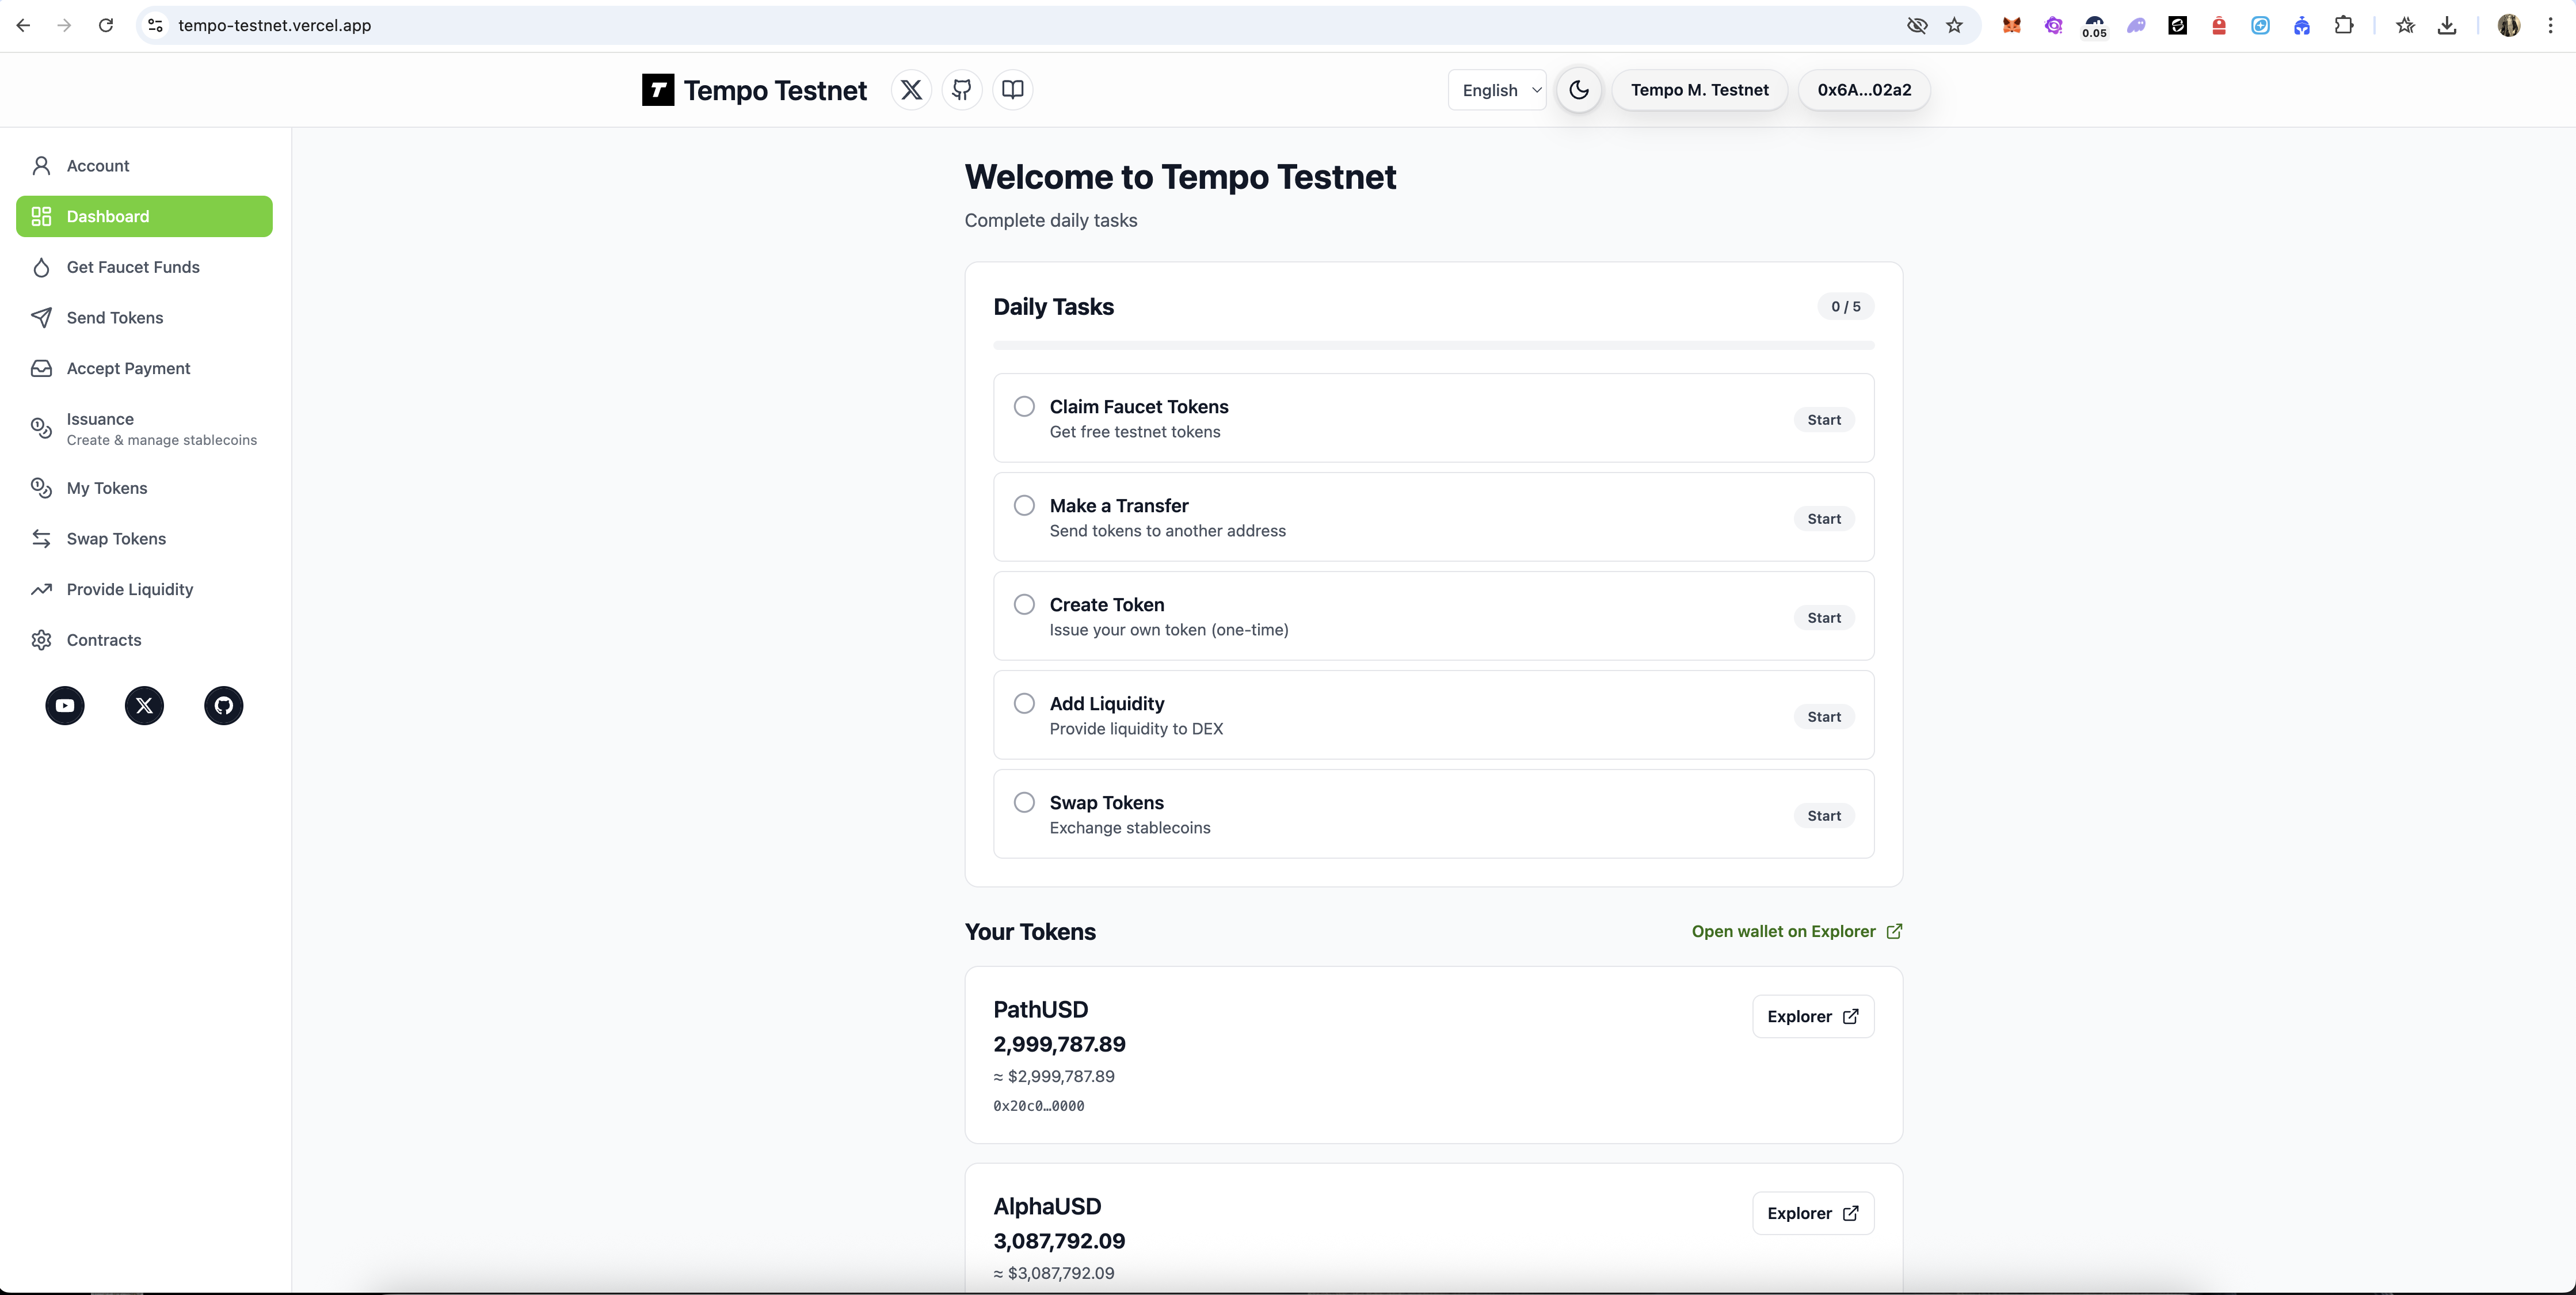This screenshot has width=2576, height=1295.
Task: Open the English language dropdown
Action: point(1497,90)
